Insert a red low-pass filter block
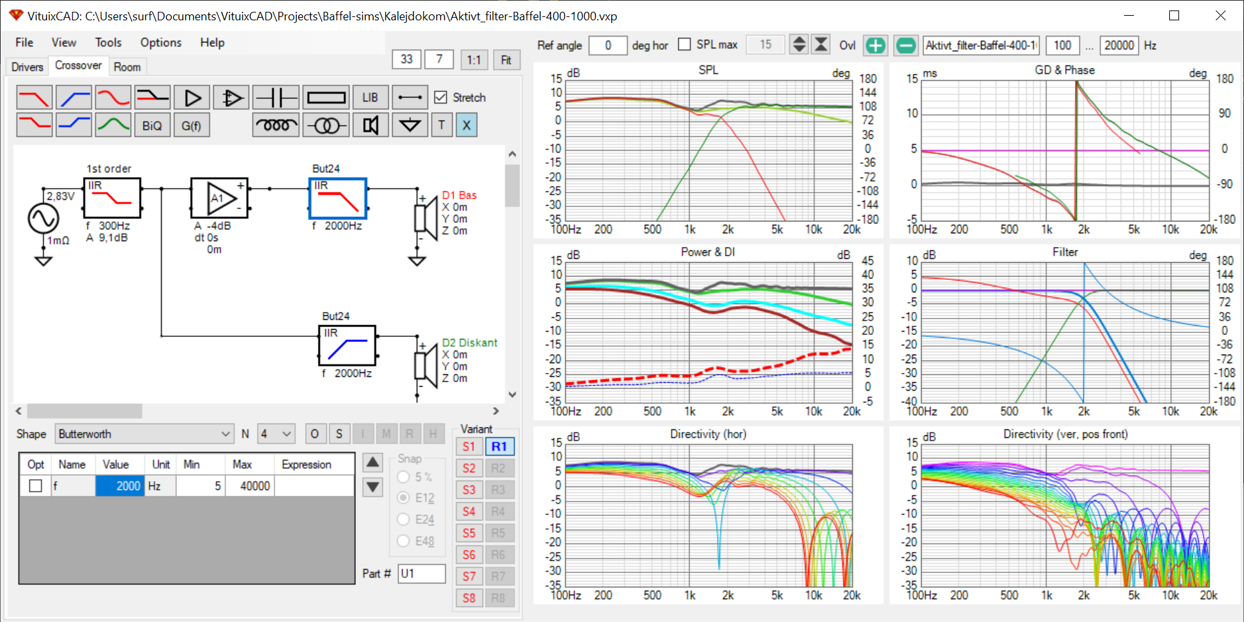This screenshot has height=622, width=1244. click(34, 98)
